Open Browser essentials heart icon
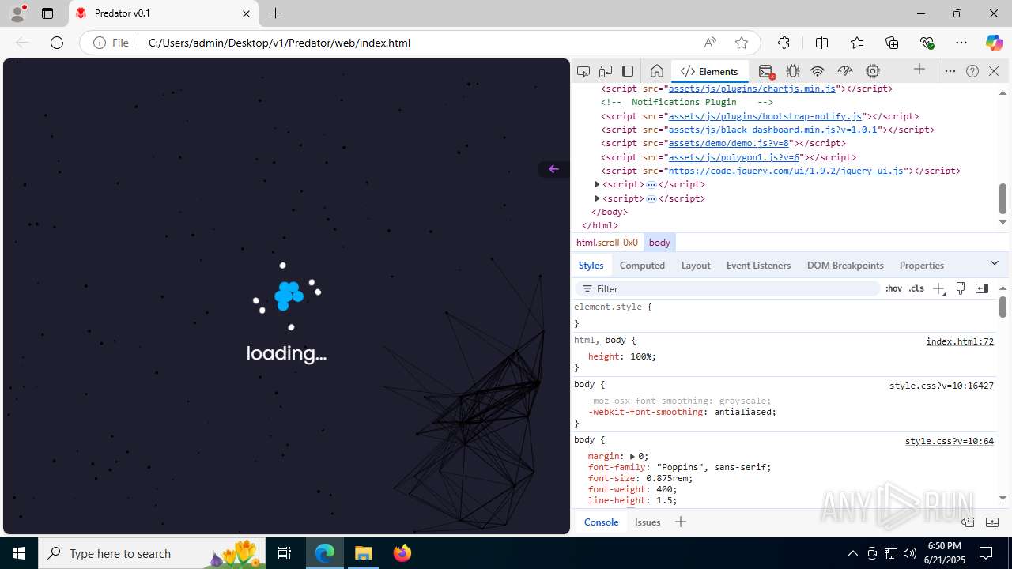The height and width of the screenshot is (569, 1012). pos(927,43)
